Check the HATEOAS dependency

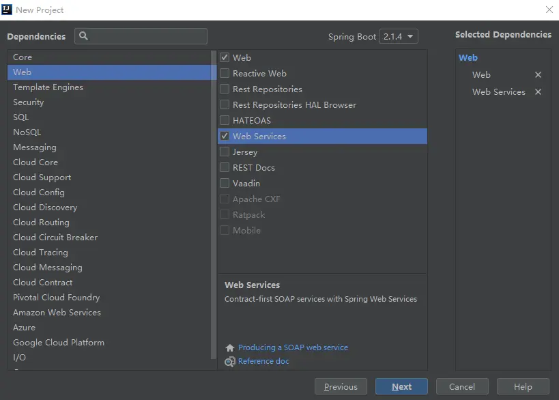pyautogui.click(x=225, y=121)
